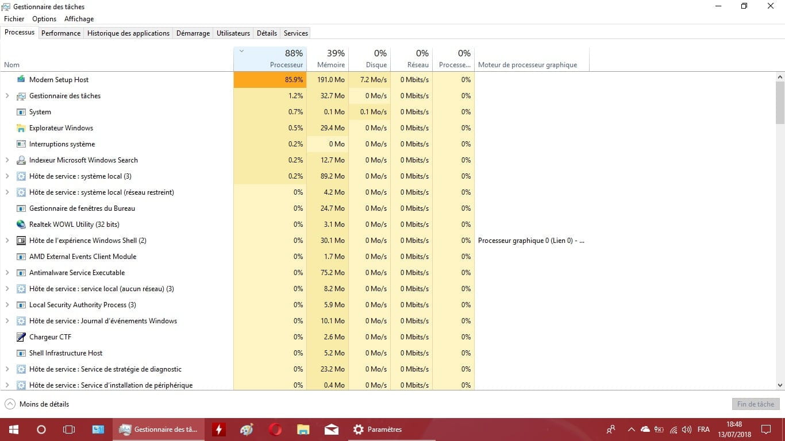Open the Affichage menu
Viewport: 785px width, 441px height.
point(79,19)
